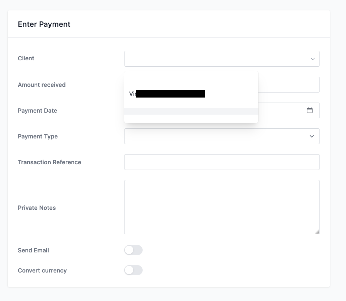346x301 pixels.
Task: Click the "Transaction Reference" label
Action: tap(49, 162)
